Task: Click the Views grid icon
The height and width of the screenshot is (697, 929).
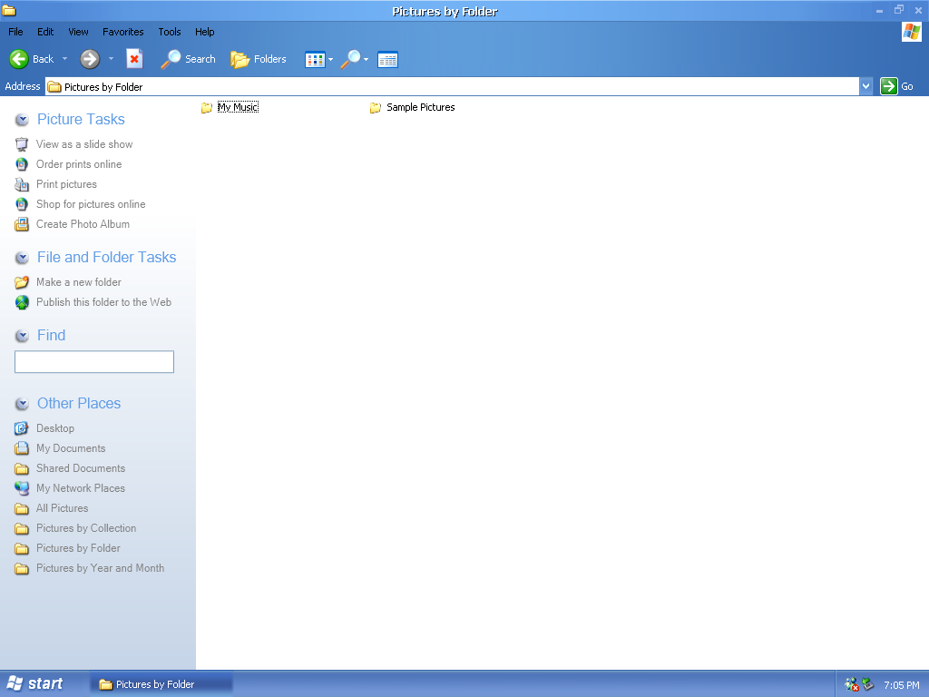Action: 315,60
